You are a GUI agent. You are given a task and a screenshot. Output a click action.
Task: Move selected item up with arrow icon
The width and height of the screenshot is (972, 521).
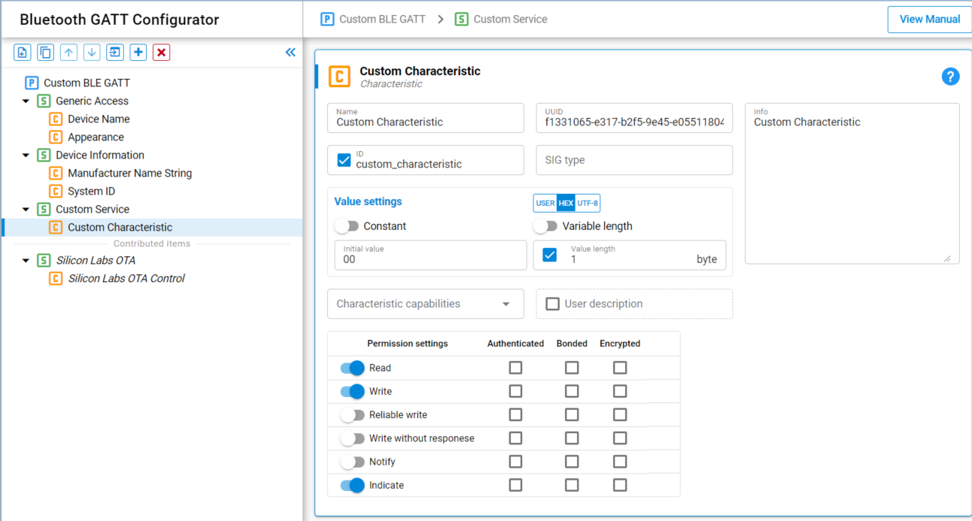pyautogui.click(x=69, y=53)
